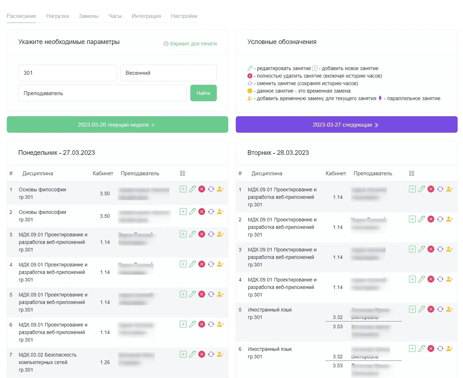Click cabinet 3.32 in Tuesday row 5
This screenshot has width=463, height=378.
click(x=338, y=317)
